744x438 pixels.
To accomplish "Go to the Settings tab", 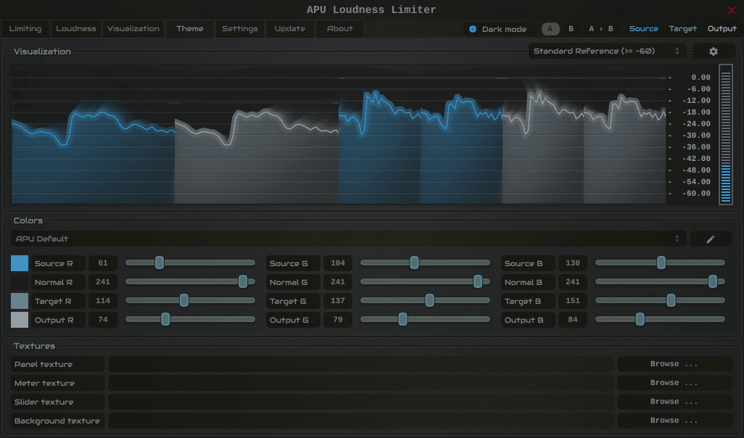I will tap(239, 29).
